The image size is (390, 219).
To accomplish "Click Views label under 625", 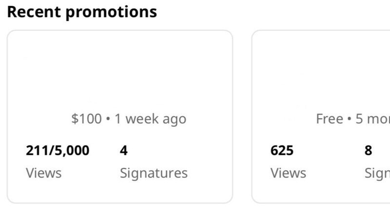I will 288,173.
